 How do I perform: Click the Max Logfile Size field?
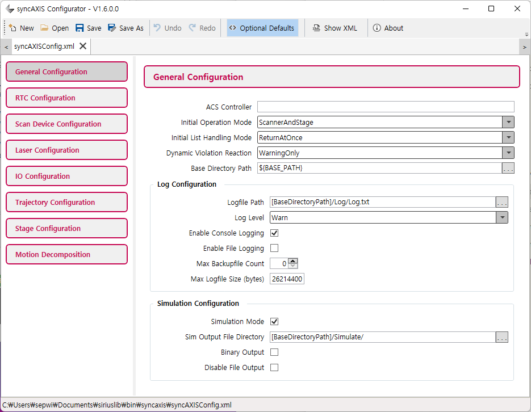[x=287, y=279]
